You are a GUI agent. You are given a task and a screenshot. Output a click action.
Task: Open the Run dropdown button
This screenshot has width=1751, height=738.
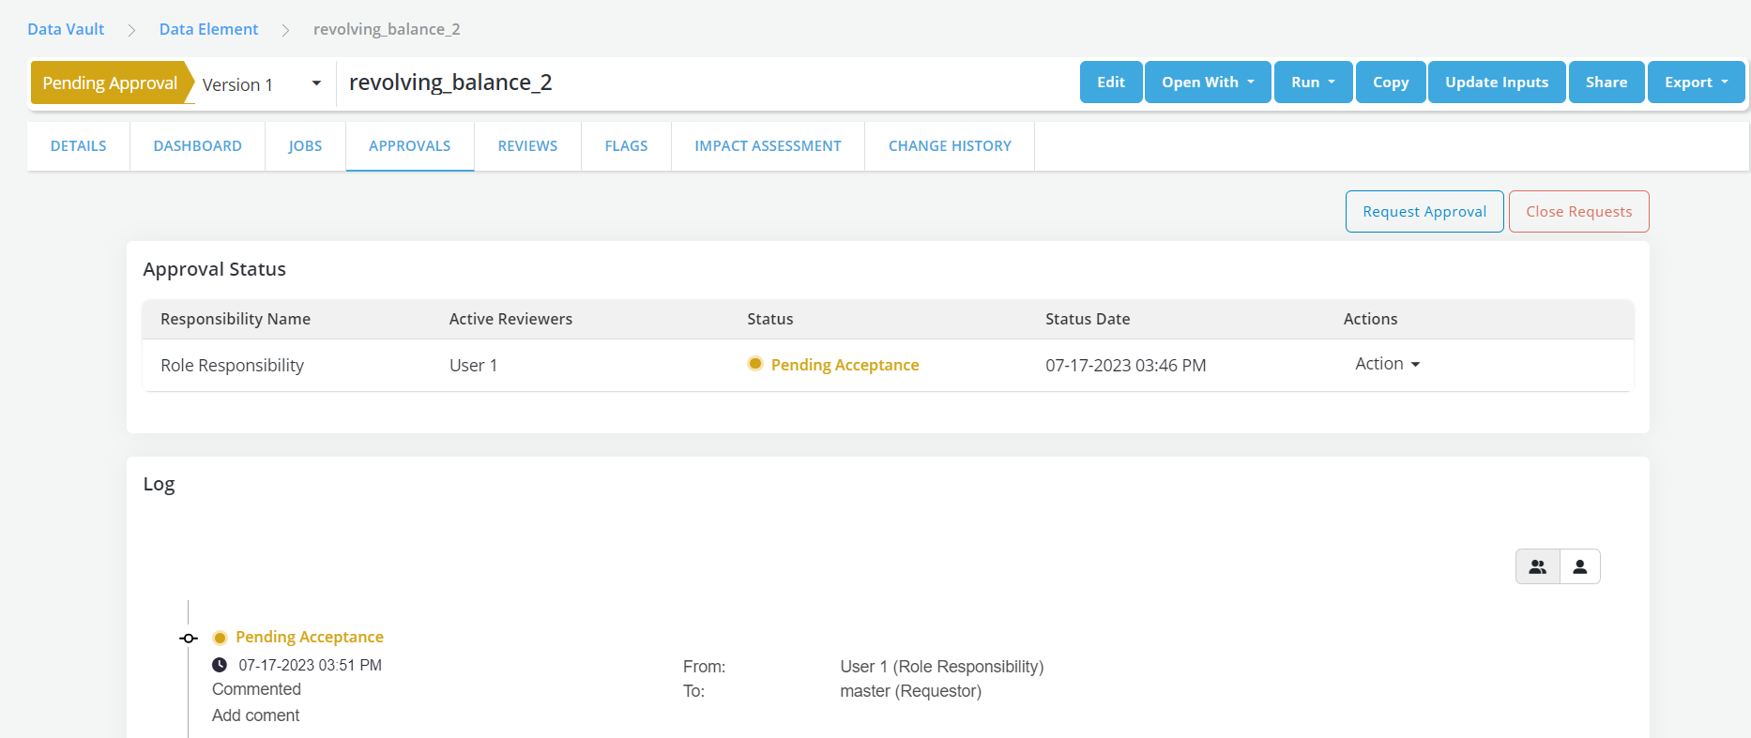(1312, 83)
